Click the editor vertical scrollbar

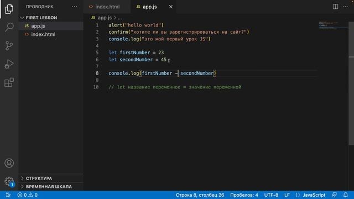[351, 83]
